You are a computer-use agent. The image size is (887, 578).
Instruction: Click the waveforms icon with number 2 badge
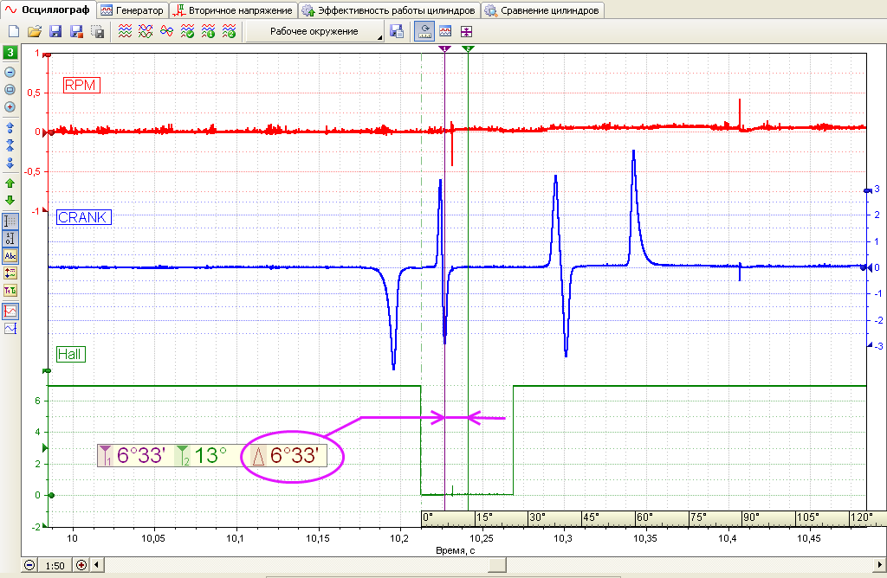click(229, 32)
